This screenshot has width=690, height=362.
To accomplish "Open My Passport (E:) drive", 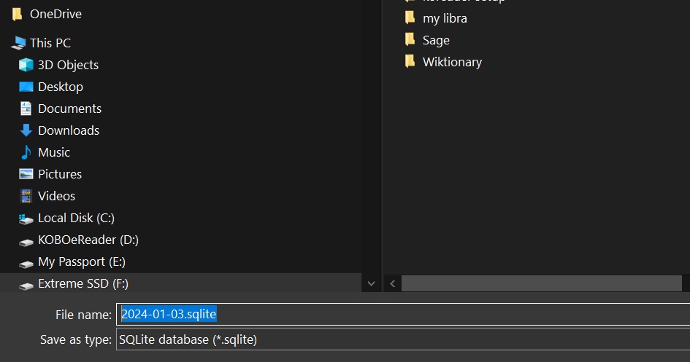I will [81, 261].
